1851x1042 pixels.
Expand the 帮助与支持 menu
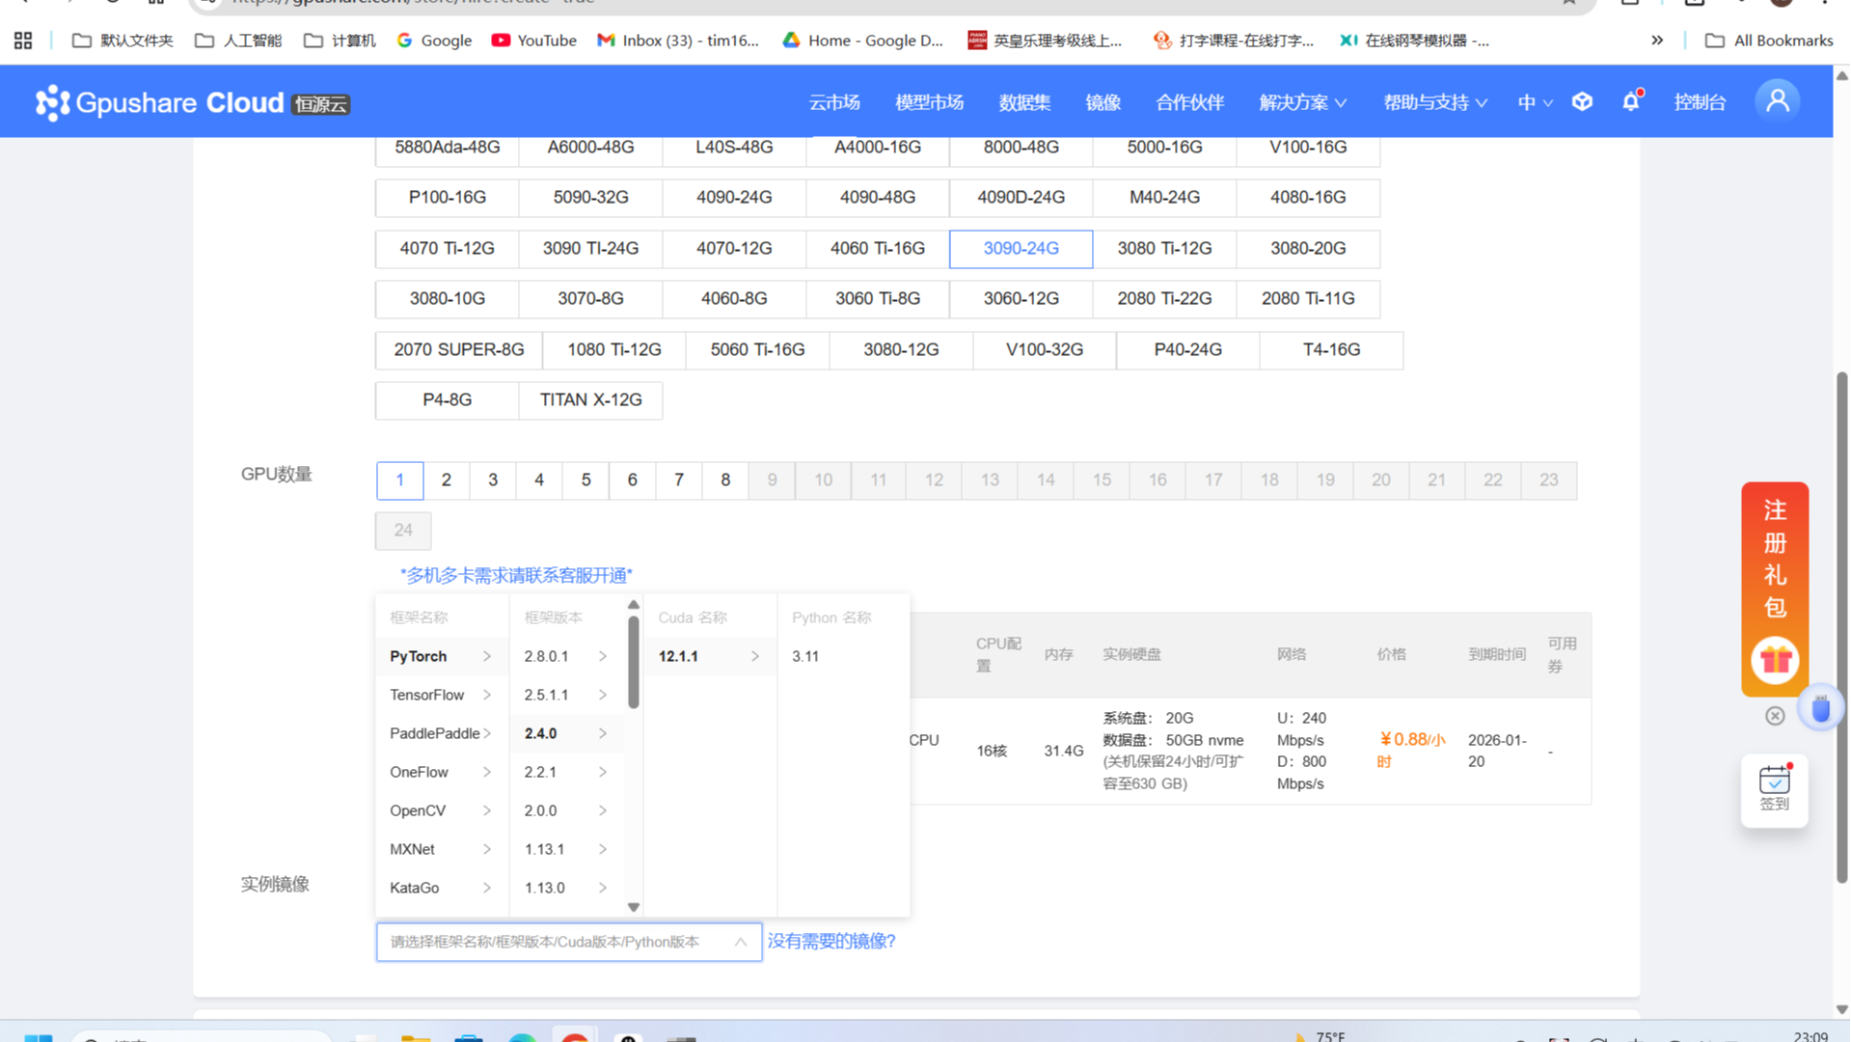[1435, 102]
